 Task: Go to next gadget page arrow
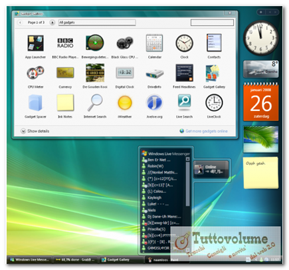tap(52, 23)
